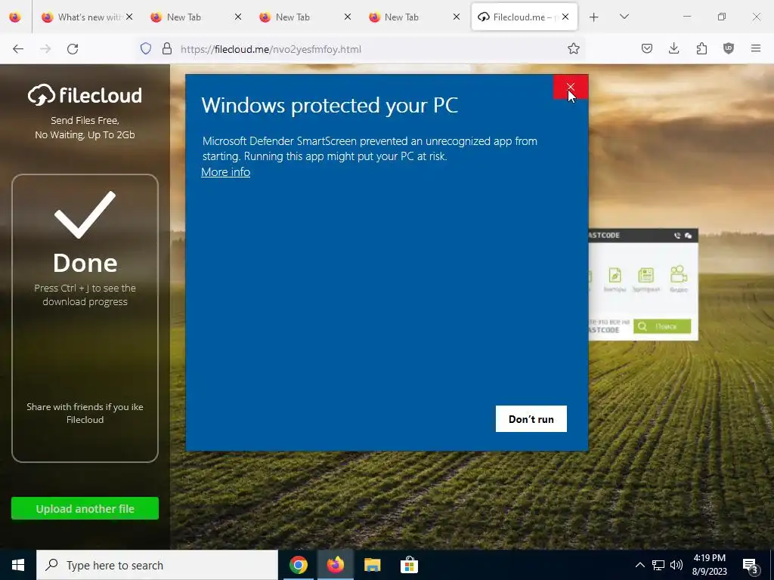Close the What's new tab
The width and height of the screenshot is (774, 580).
tap(129, 17)
